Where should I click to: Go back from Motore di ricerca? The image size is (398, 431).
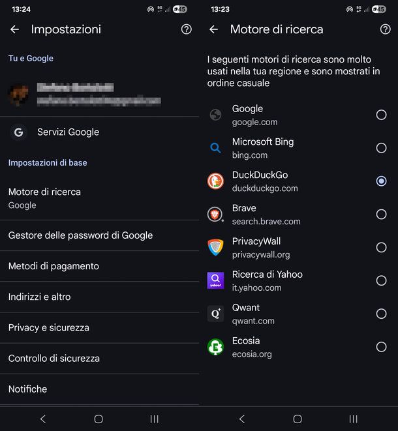213,29
